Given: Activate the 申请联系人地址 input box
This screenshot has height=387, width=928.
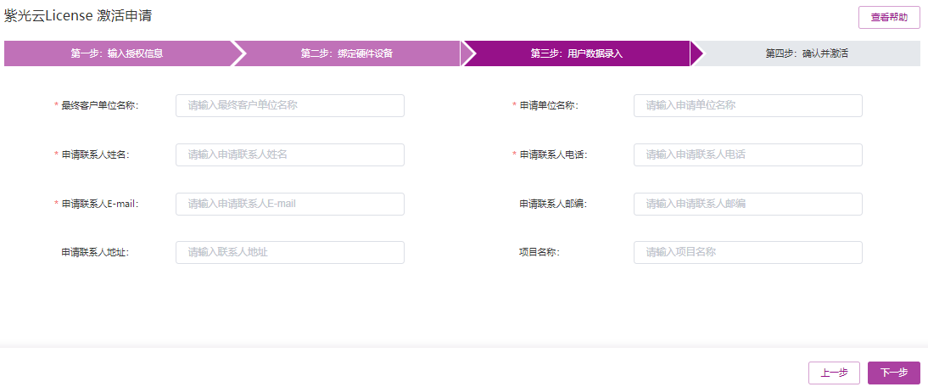Looking at the screenshot, I should [290, 253].
